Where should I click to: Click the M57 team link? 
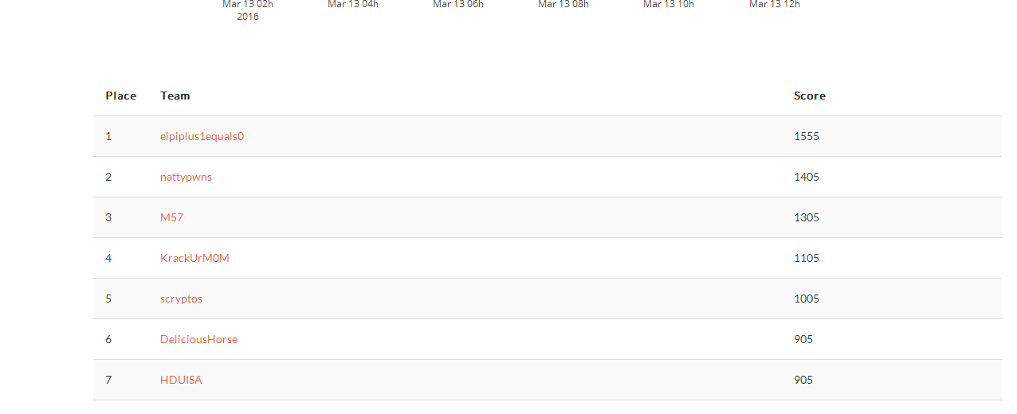coord(171,217)
